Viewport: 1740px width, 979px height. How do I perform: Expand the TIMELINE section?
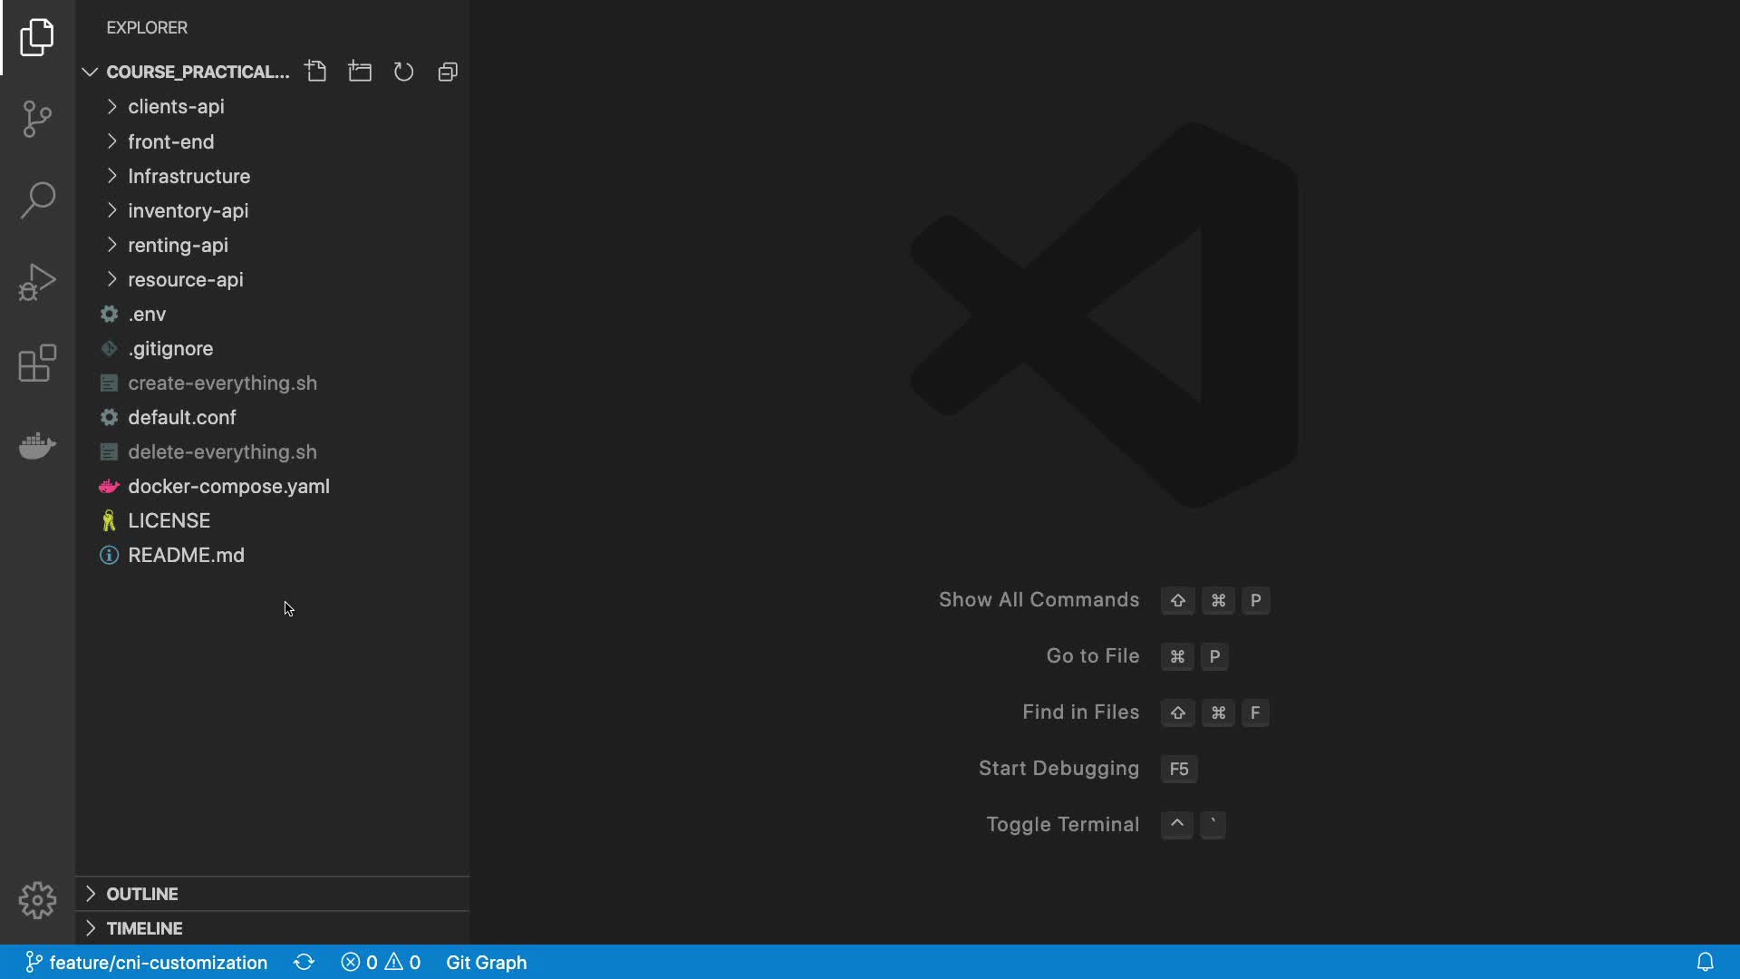(144, 928)
